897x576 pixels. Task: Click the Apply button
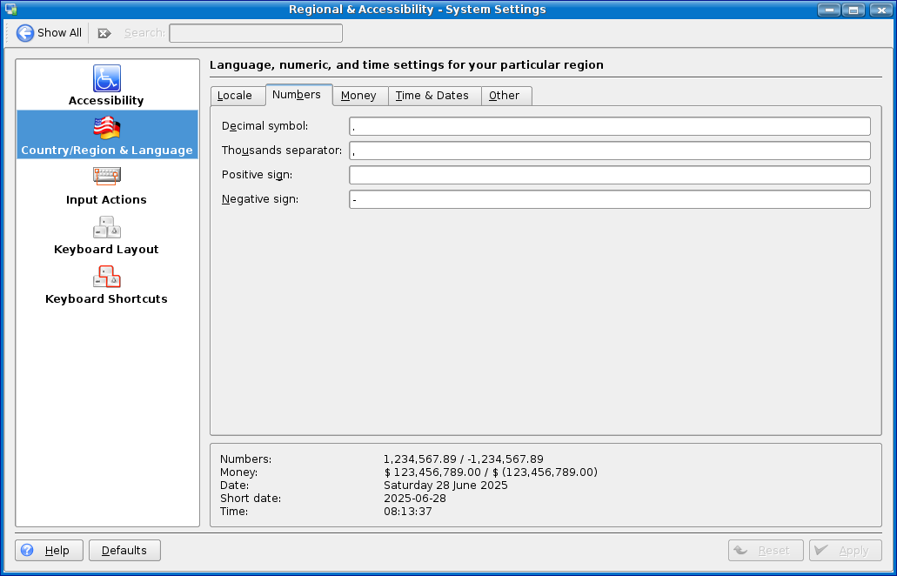[845, 550]
